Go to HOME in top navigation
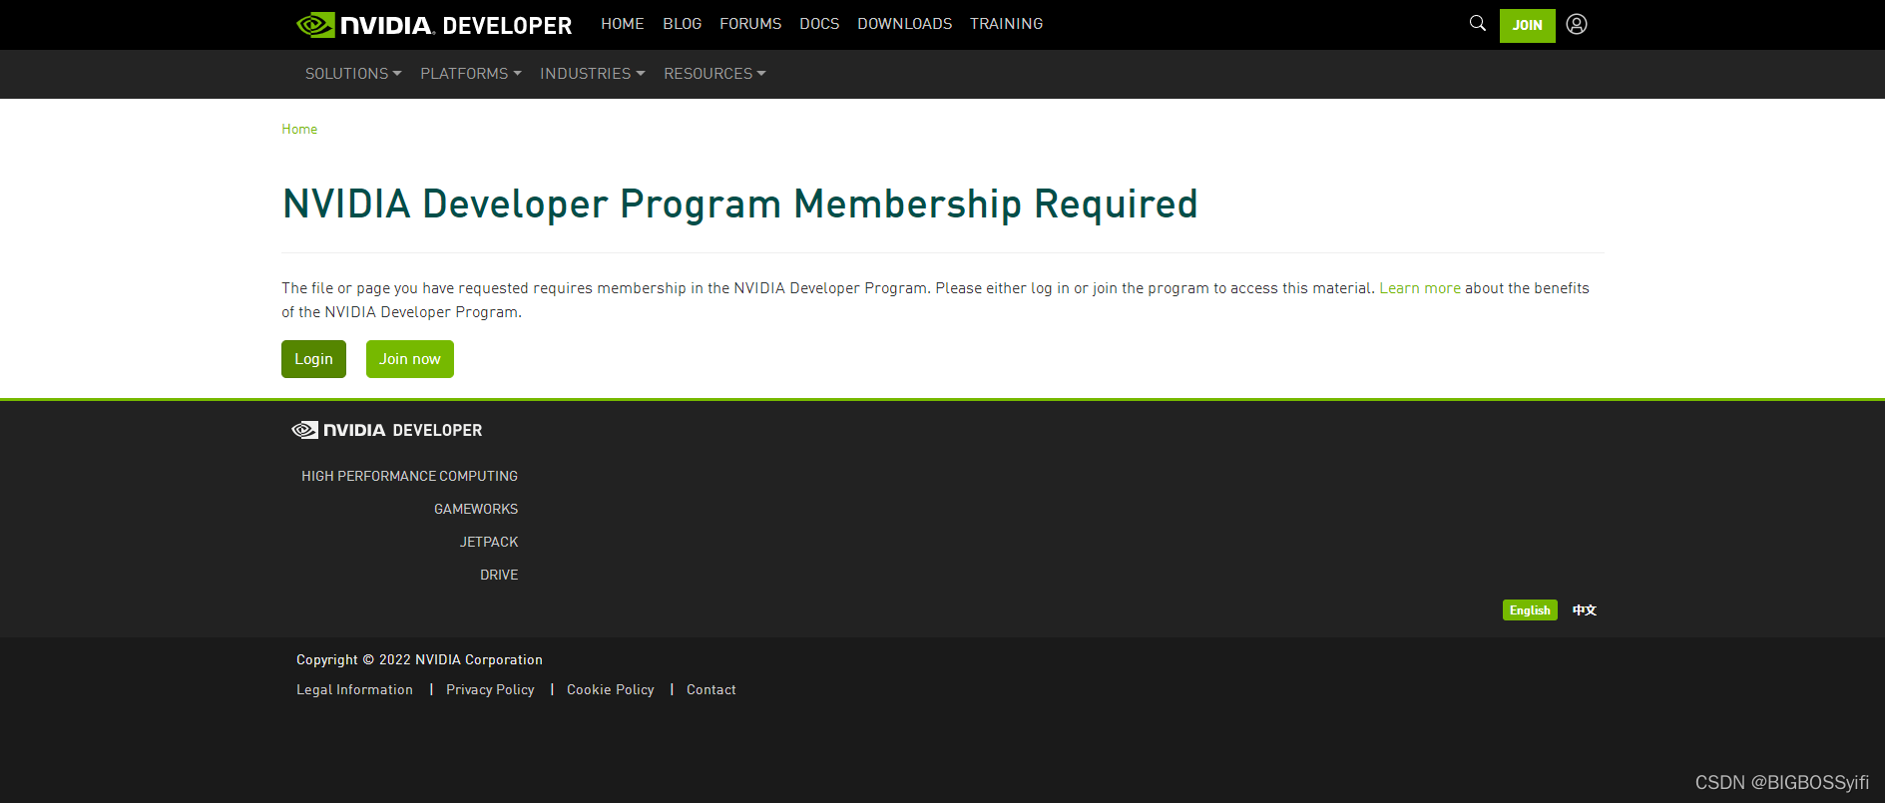The image size is (1885, 803). point(623,24)
